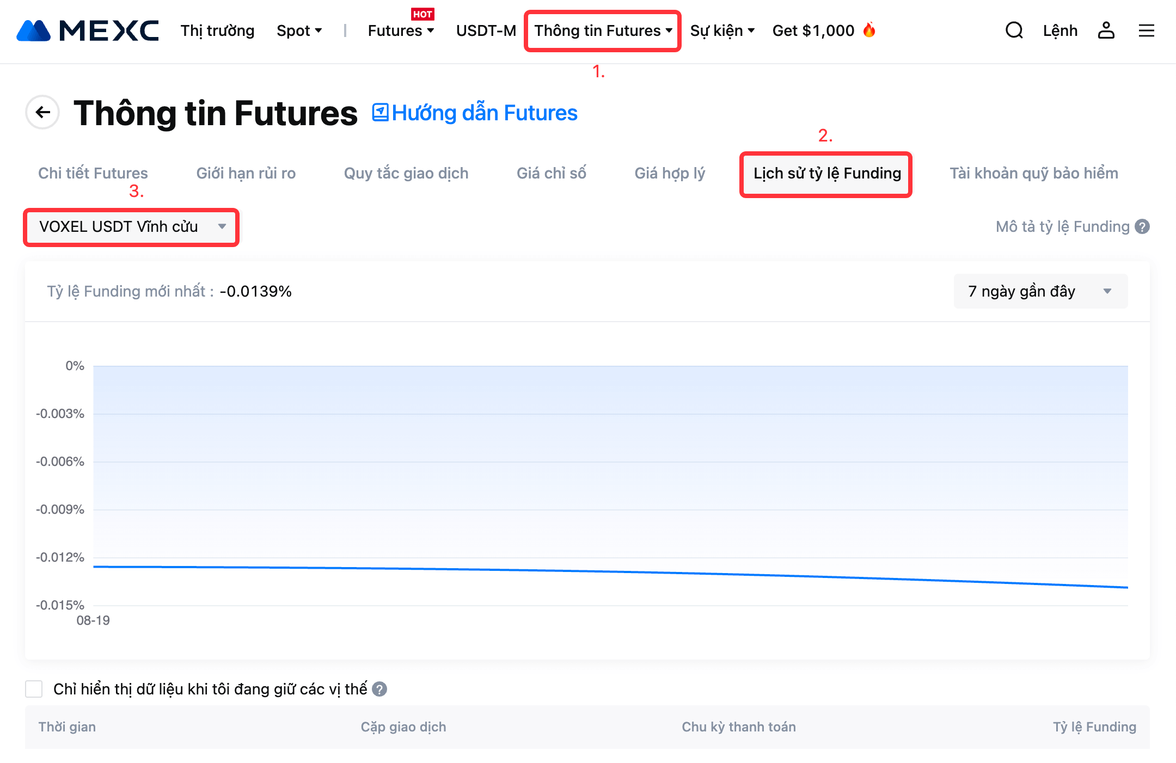
Task: Open the 7 ngày gần đây period dropdown
Action: (x=1040, y=291)
